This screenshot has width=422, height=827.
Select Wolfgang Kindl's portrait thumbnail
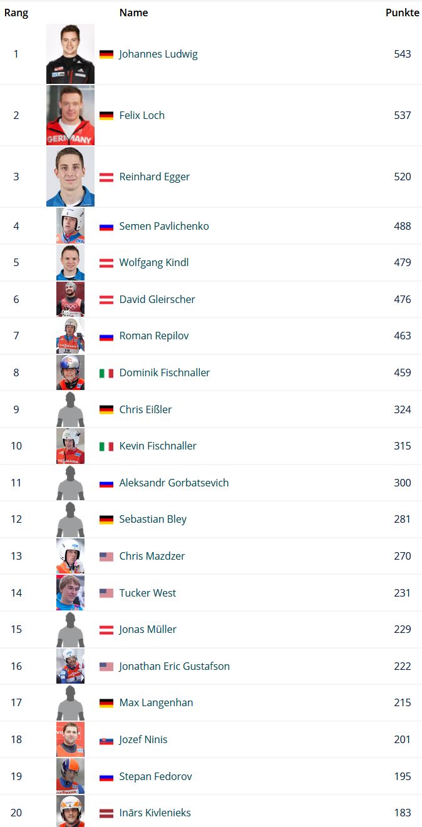click(70, 262)
